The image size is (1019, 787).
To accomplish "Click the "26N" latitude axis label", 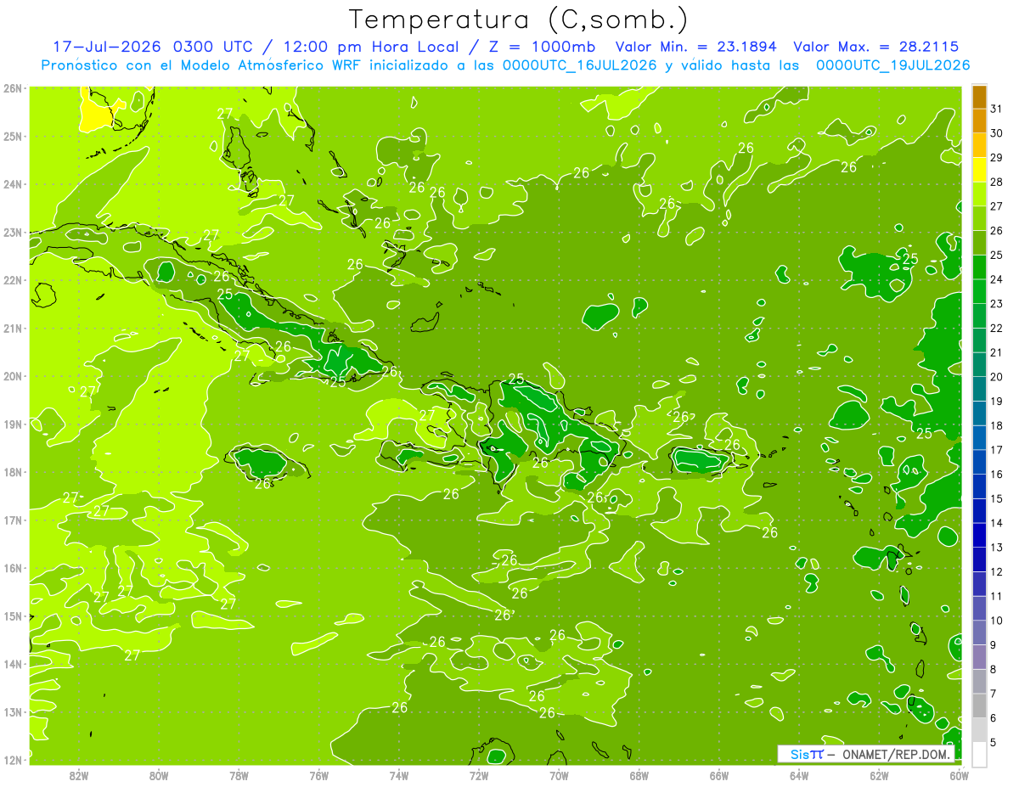I will point(13,88).
